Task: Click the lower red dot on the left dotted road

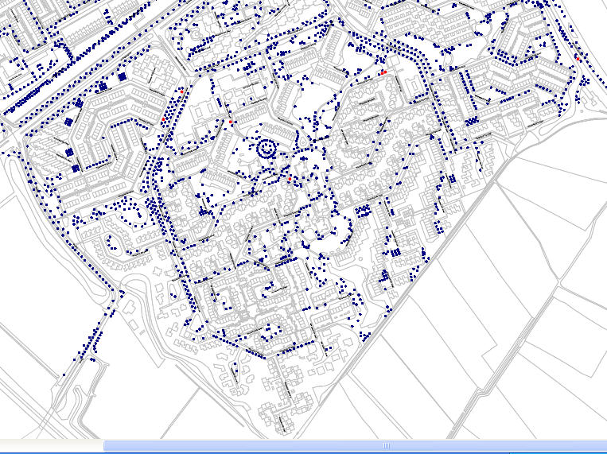Action: point(164,119)
